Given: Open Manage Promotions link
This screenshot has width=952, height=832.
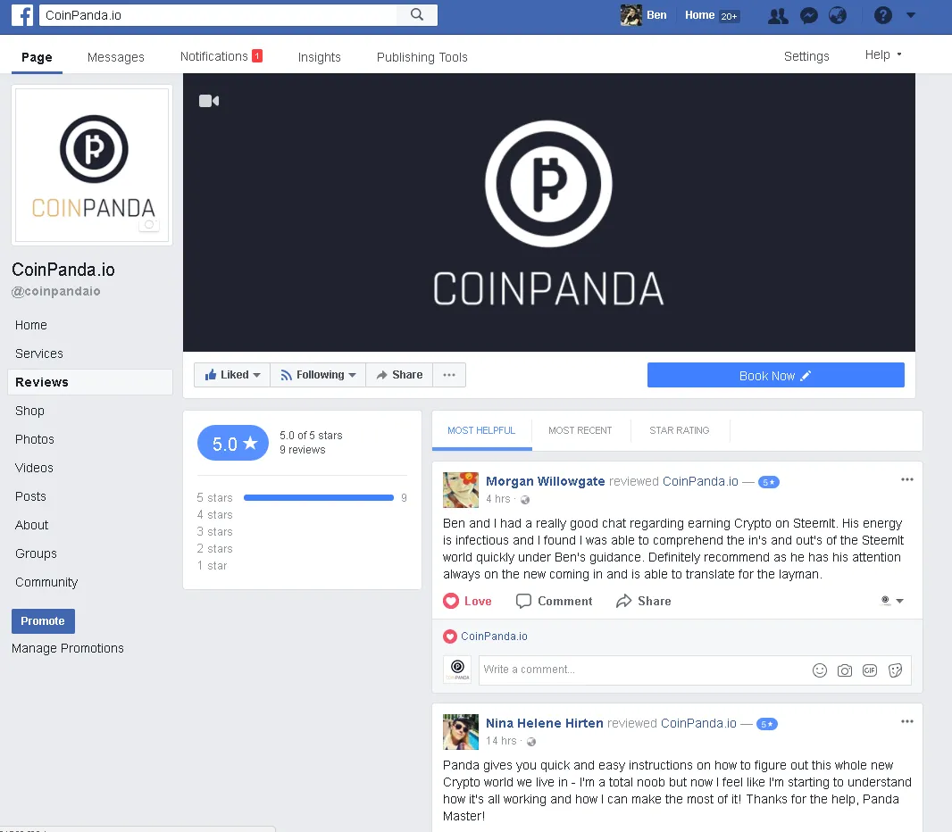Looking at the screenshot, I should pyautogui.click(x=67, y=648).
